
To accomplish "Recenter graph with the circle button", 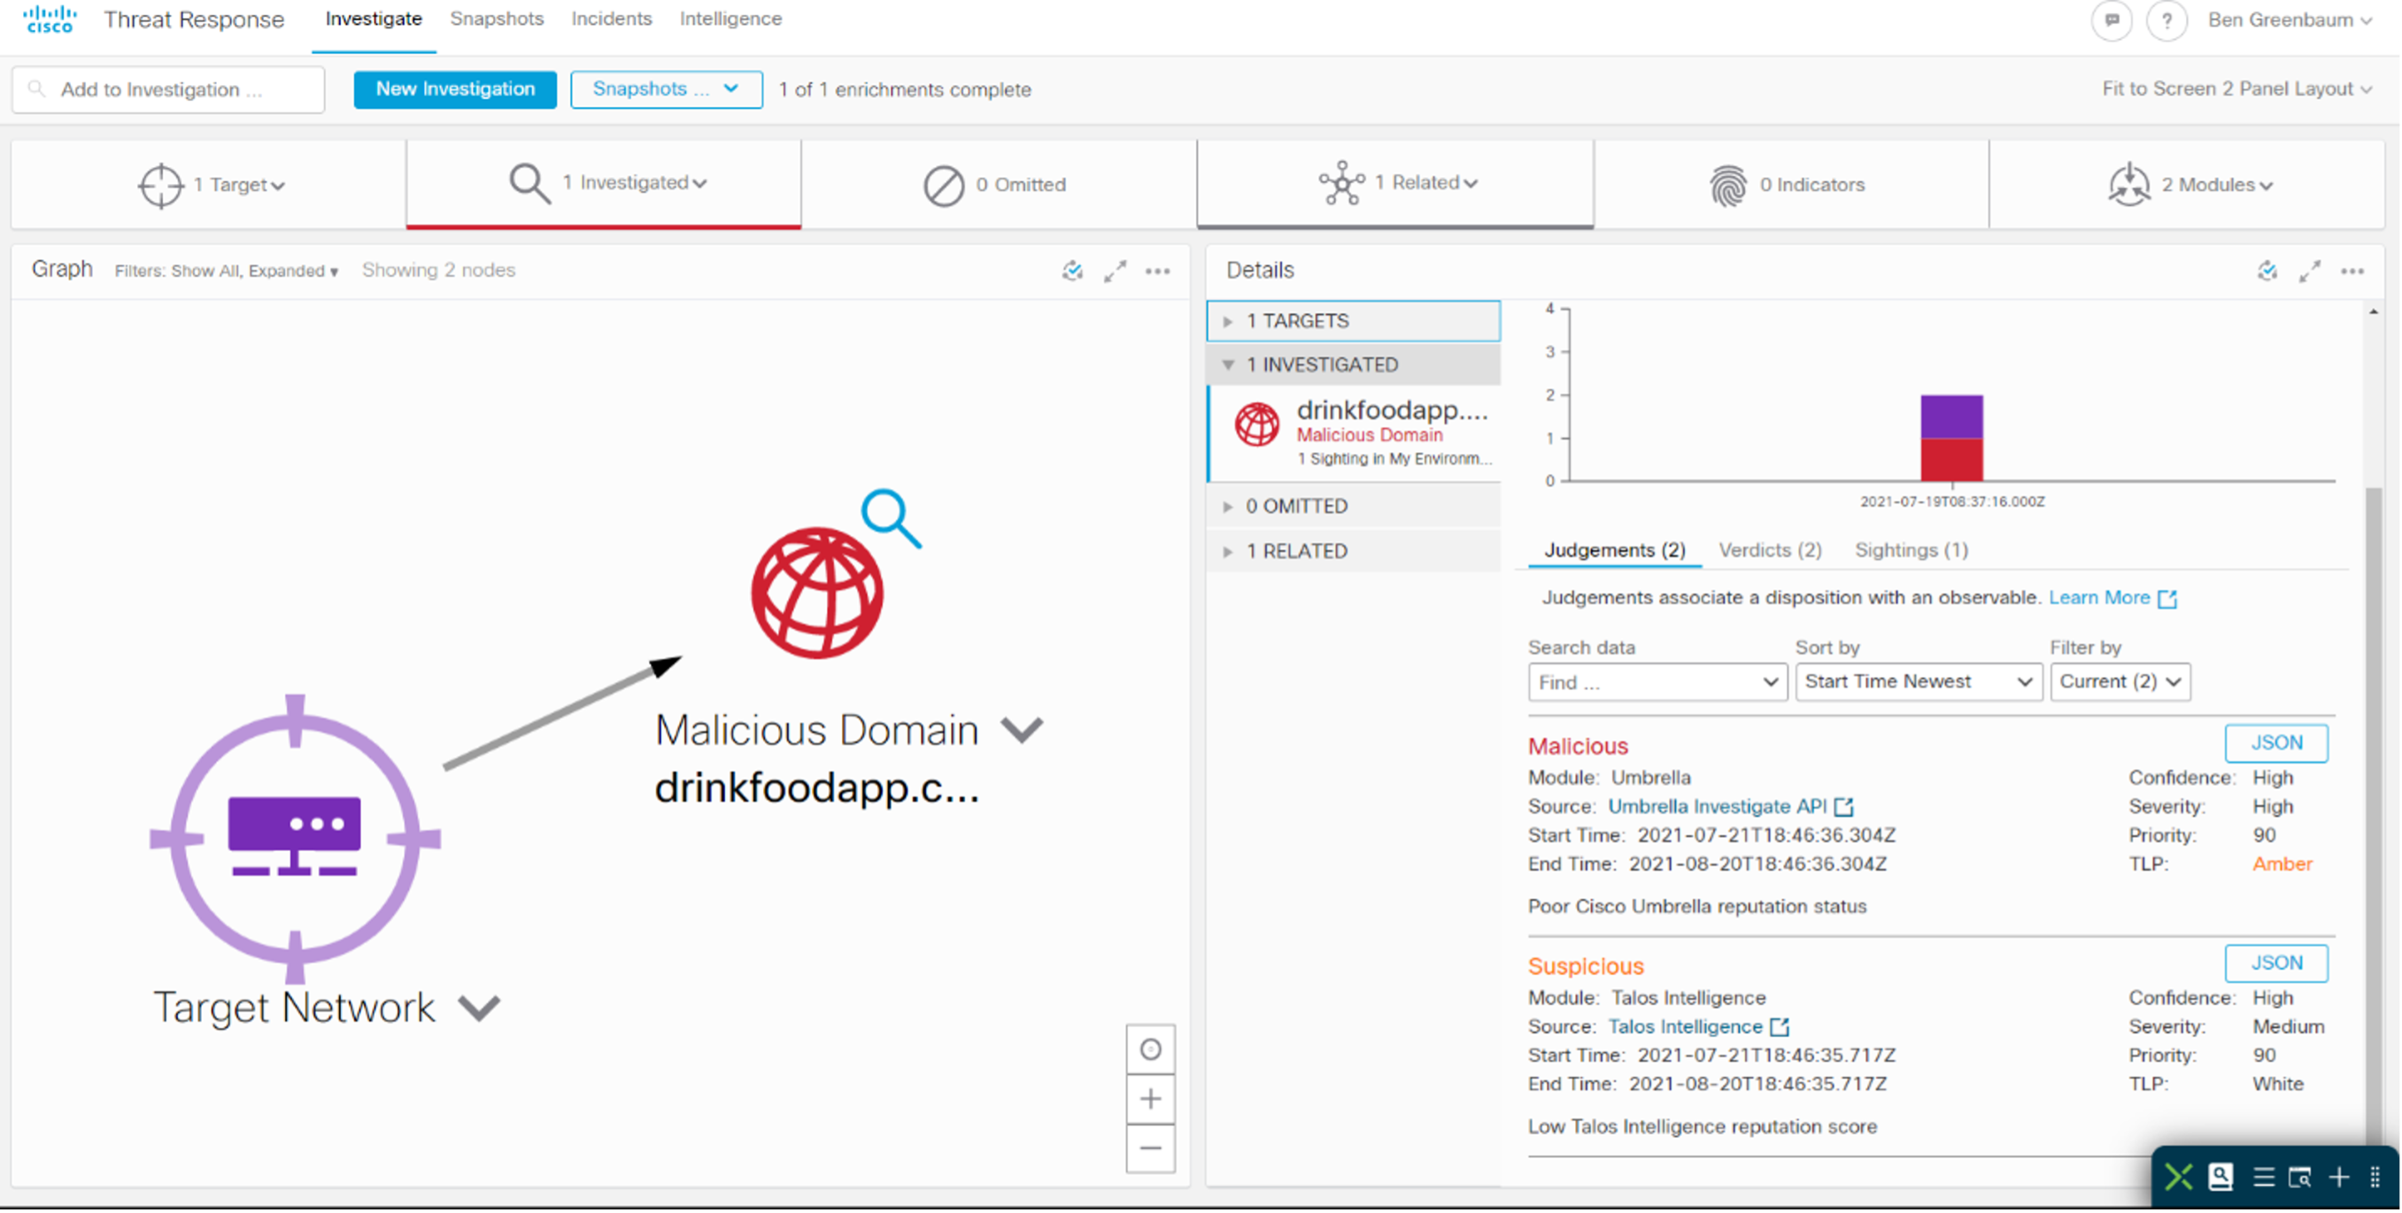I will 1150,1049.
